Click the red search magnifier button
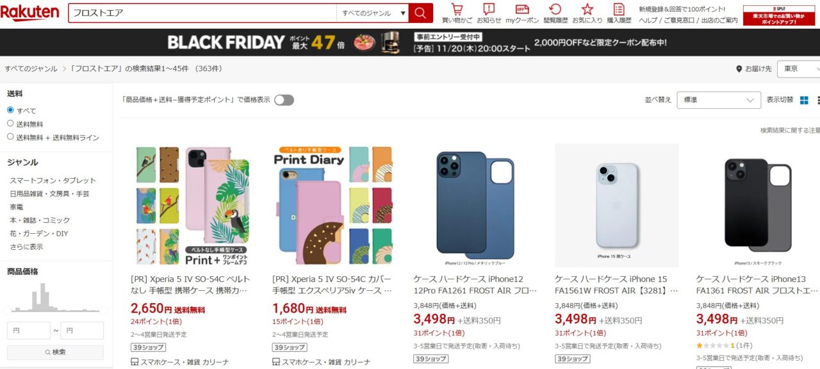Viewport: 820px width, 369px height. pos(420,13)
